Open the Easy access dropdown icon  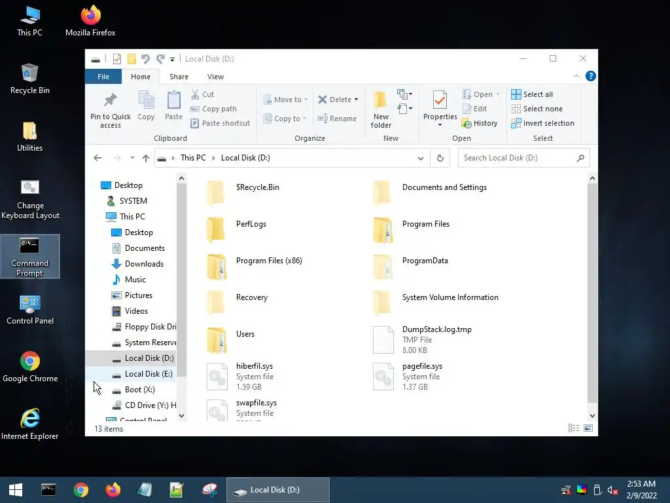click(404, 109)
